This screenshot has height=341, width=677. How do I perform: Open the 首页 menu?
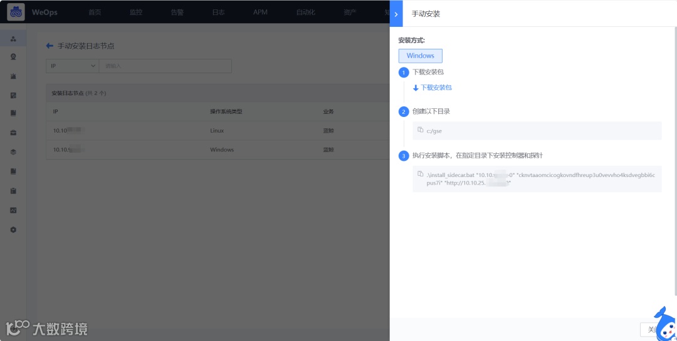tap(95, 12)
